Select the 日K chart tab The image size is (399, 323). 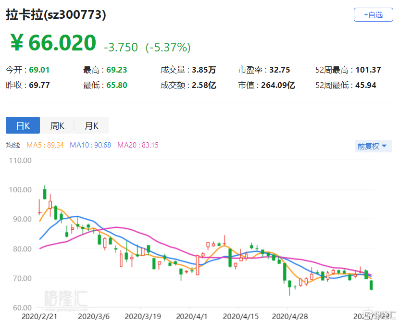[x=23, y=125]
